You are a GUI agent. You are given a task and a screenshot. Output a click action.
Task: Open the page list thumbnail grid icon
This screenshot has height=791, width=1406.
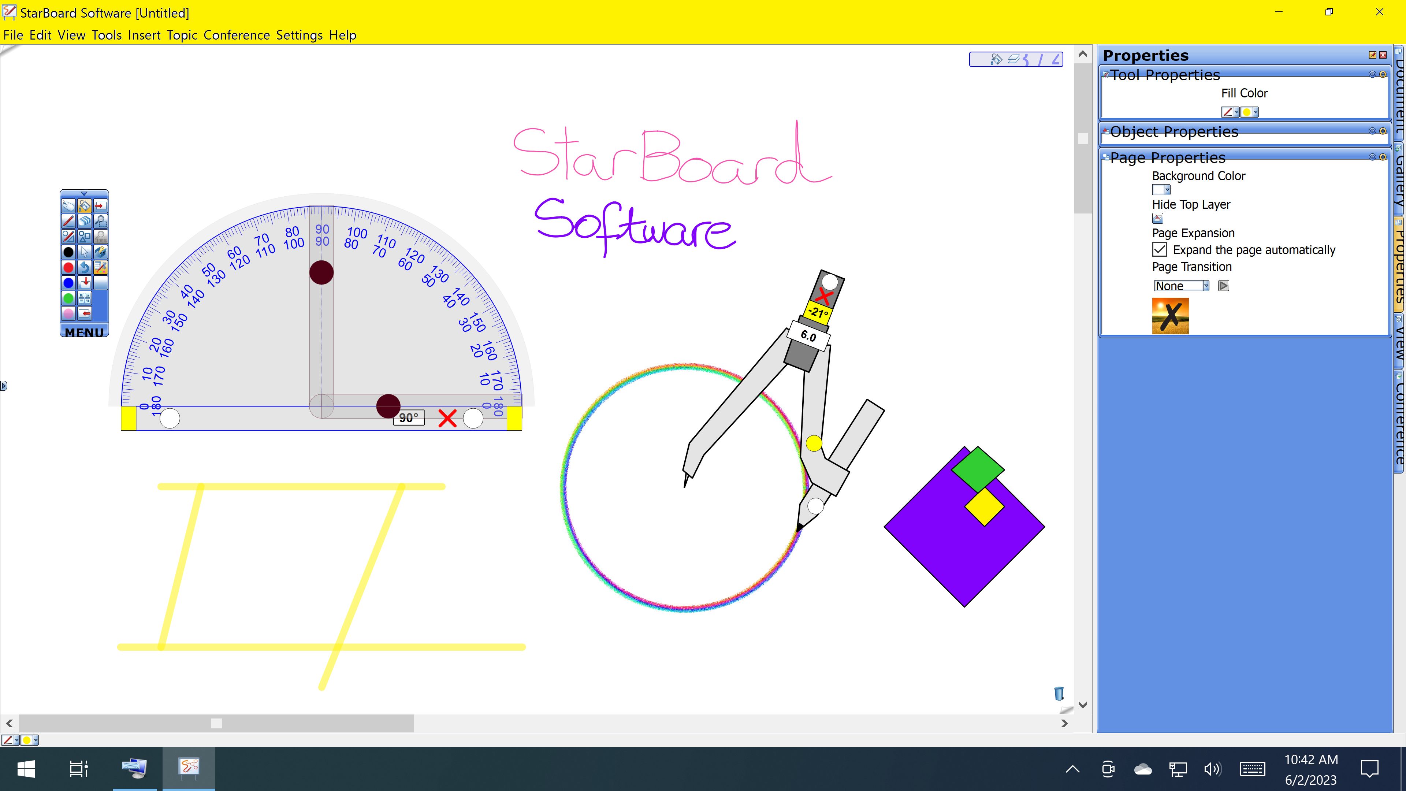point(84,298)
